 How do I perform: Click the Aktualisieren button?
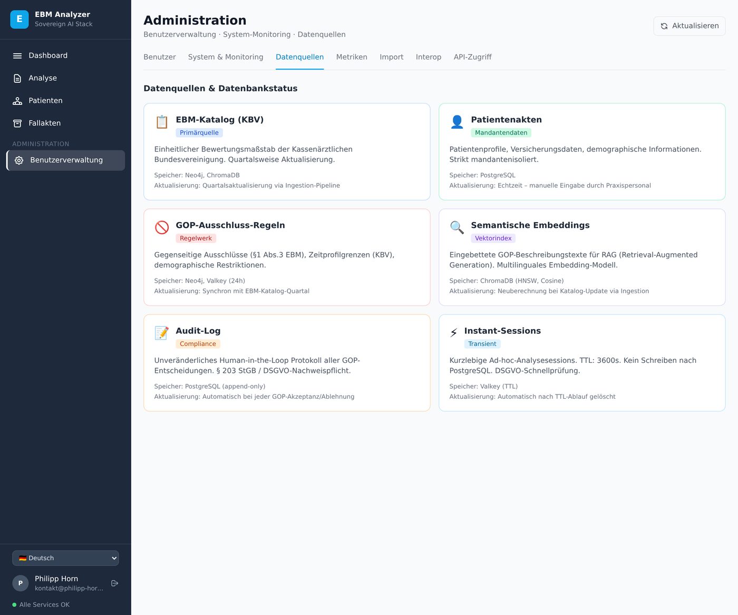[690, 26]
